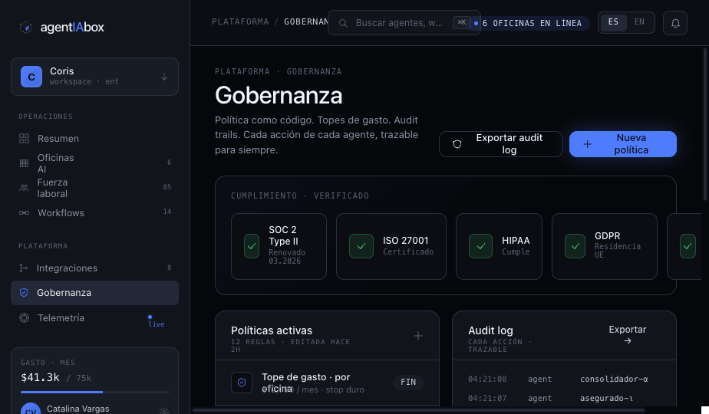This screenshot has width=709, height=414.
Task: Open Fuerza laboral in the sidebar
Action: [94, 188]
